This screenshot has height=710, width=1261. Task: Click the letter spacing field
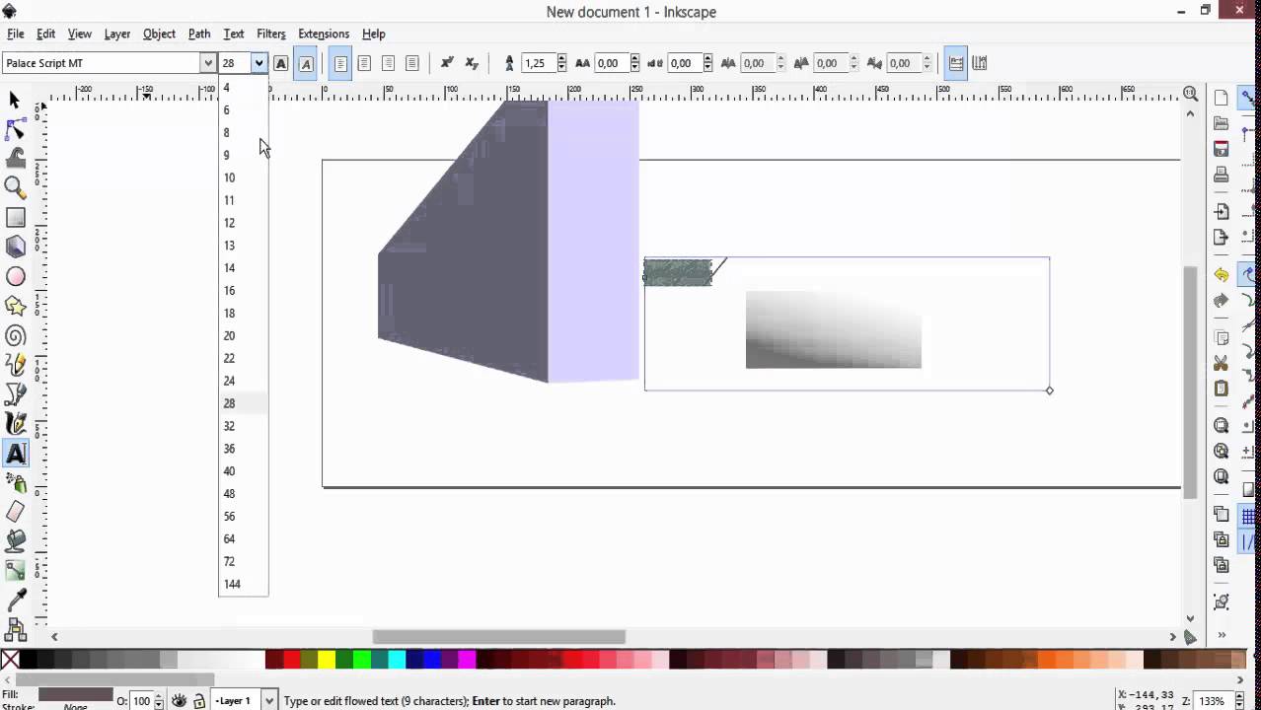[x=612, y=63]
